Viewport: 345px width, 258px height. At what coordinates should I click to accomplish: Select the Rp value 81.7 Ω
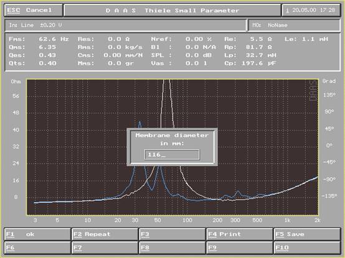[259, 47]
